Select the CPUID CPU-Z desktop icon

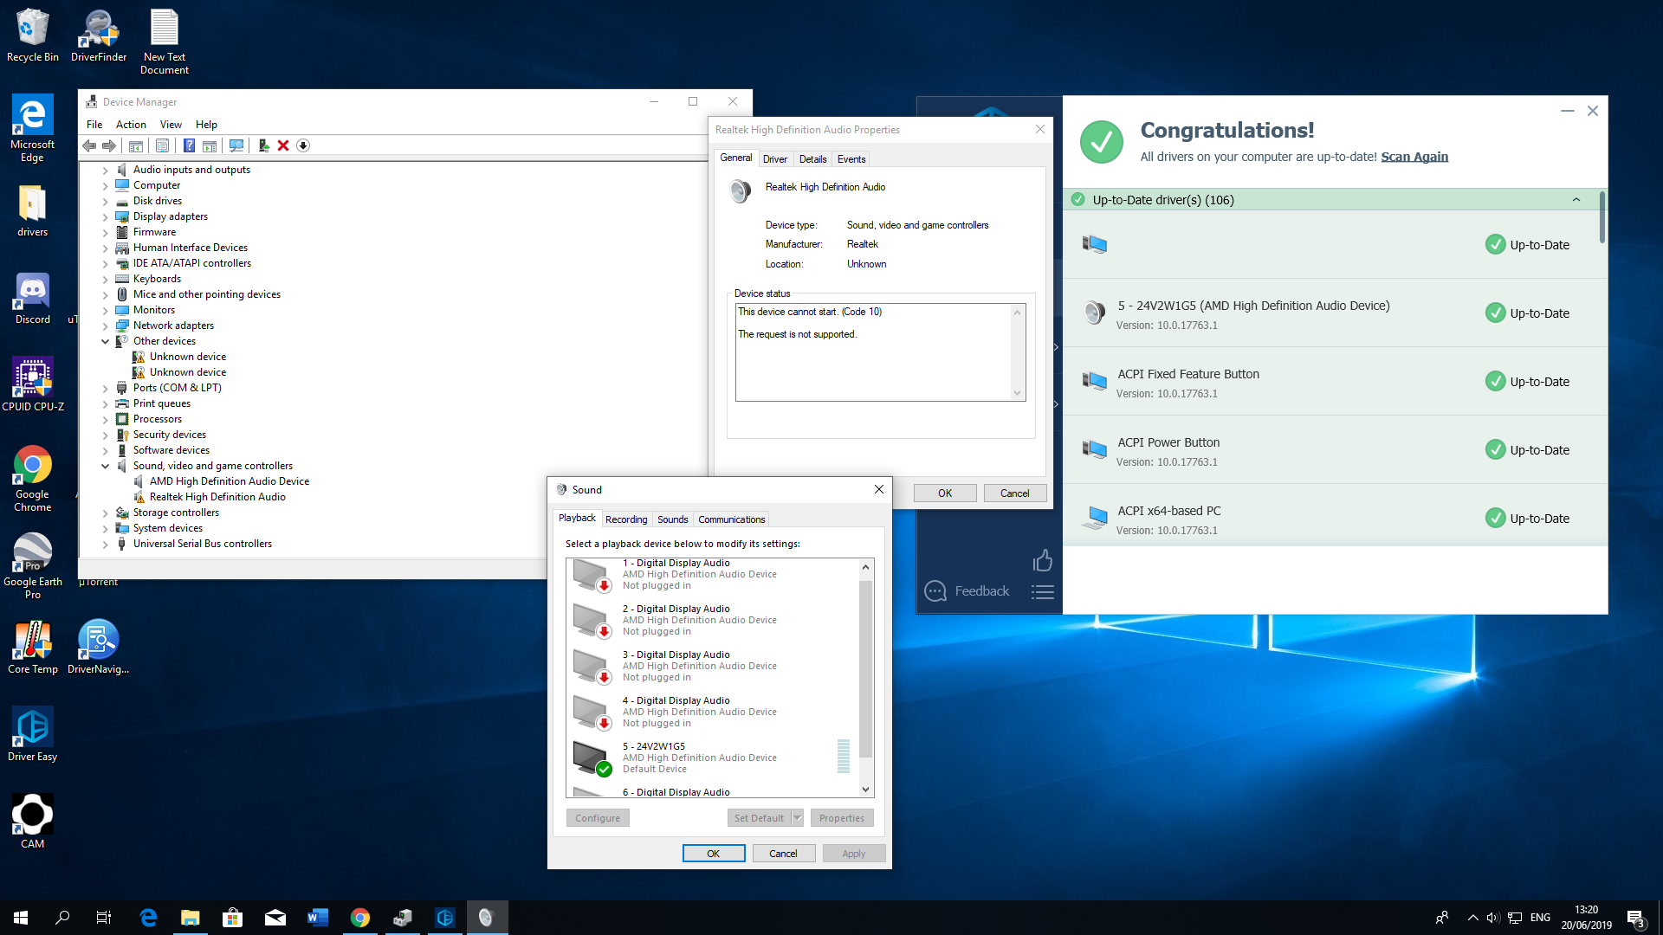click(x=33, y=384)
